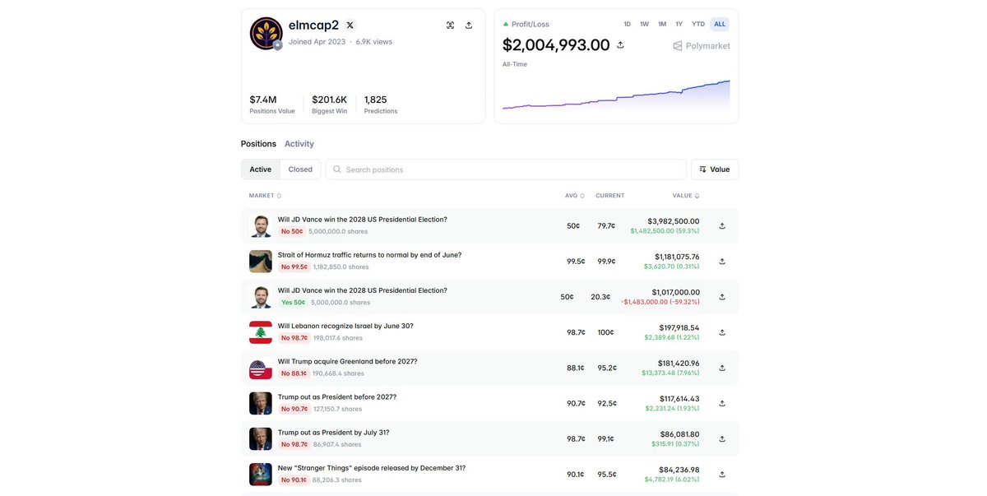This screenshot has width=987, height=496.
Task: Open 'Trump out as President before 2027?'
Action: (x=337, y=396)
